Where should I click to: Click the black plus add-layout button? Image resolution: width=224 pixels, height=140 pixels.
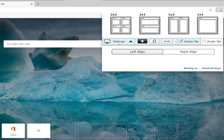[142, 41]
